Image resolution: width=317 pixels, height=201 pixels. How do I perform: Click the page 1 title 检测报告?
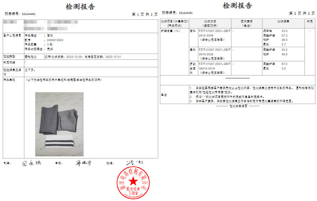(x=80, y=7)
